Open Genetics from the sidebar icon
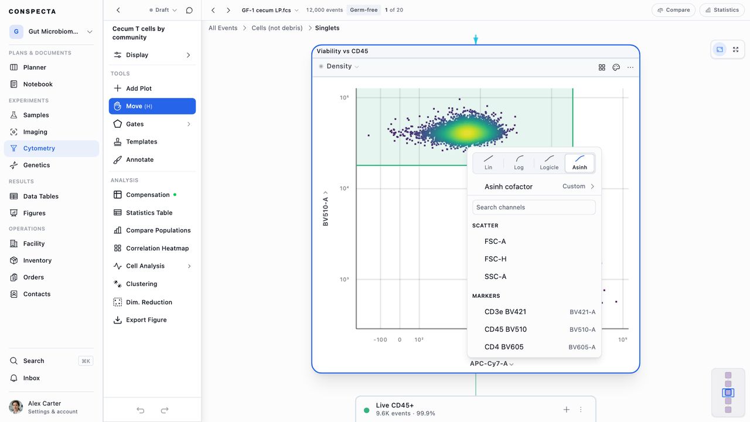Viewport: 750px width, 422px height. (x=14, y=165)
